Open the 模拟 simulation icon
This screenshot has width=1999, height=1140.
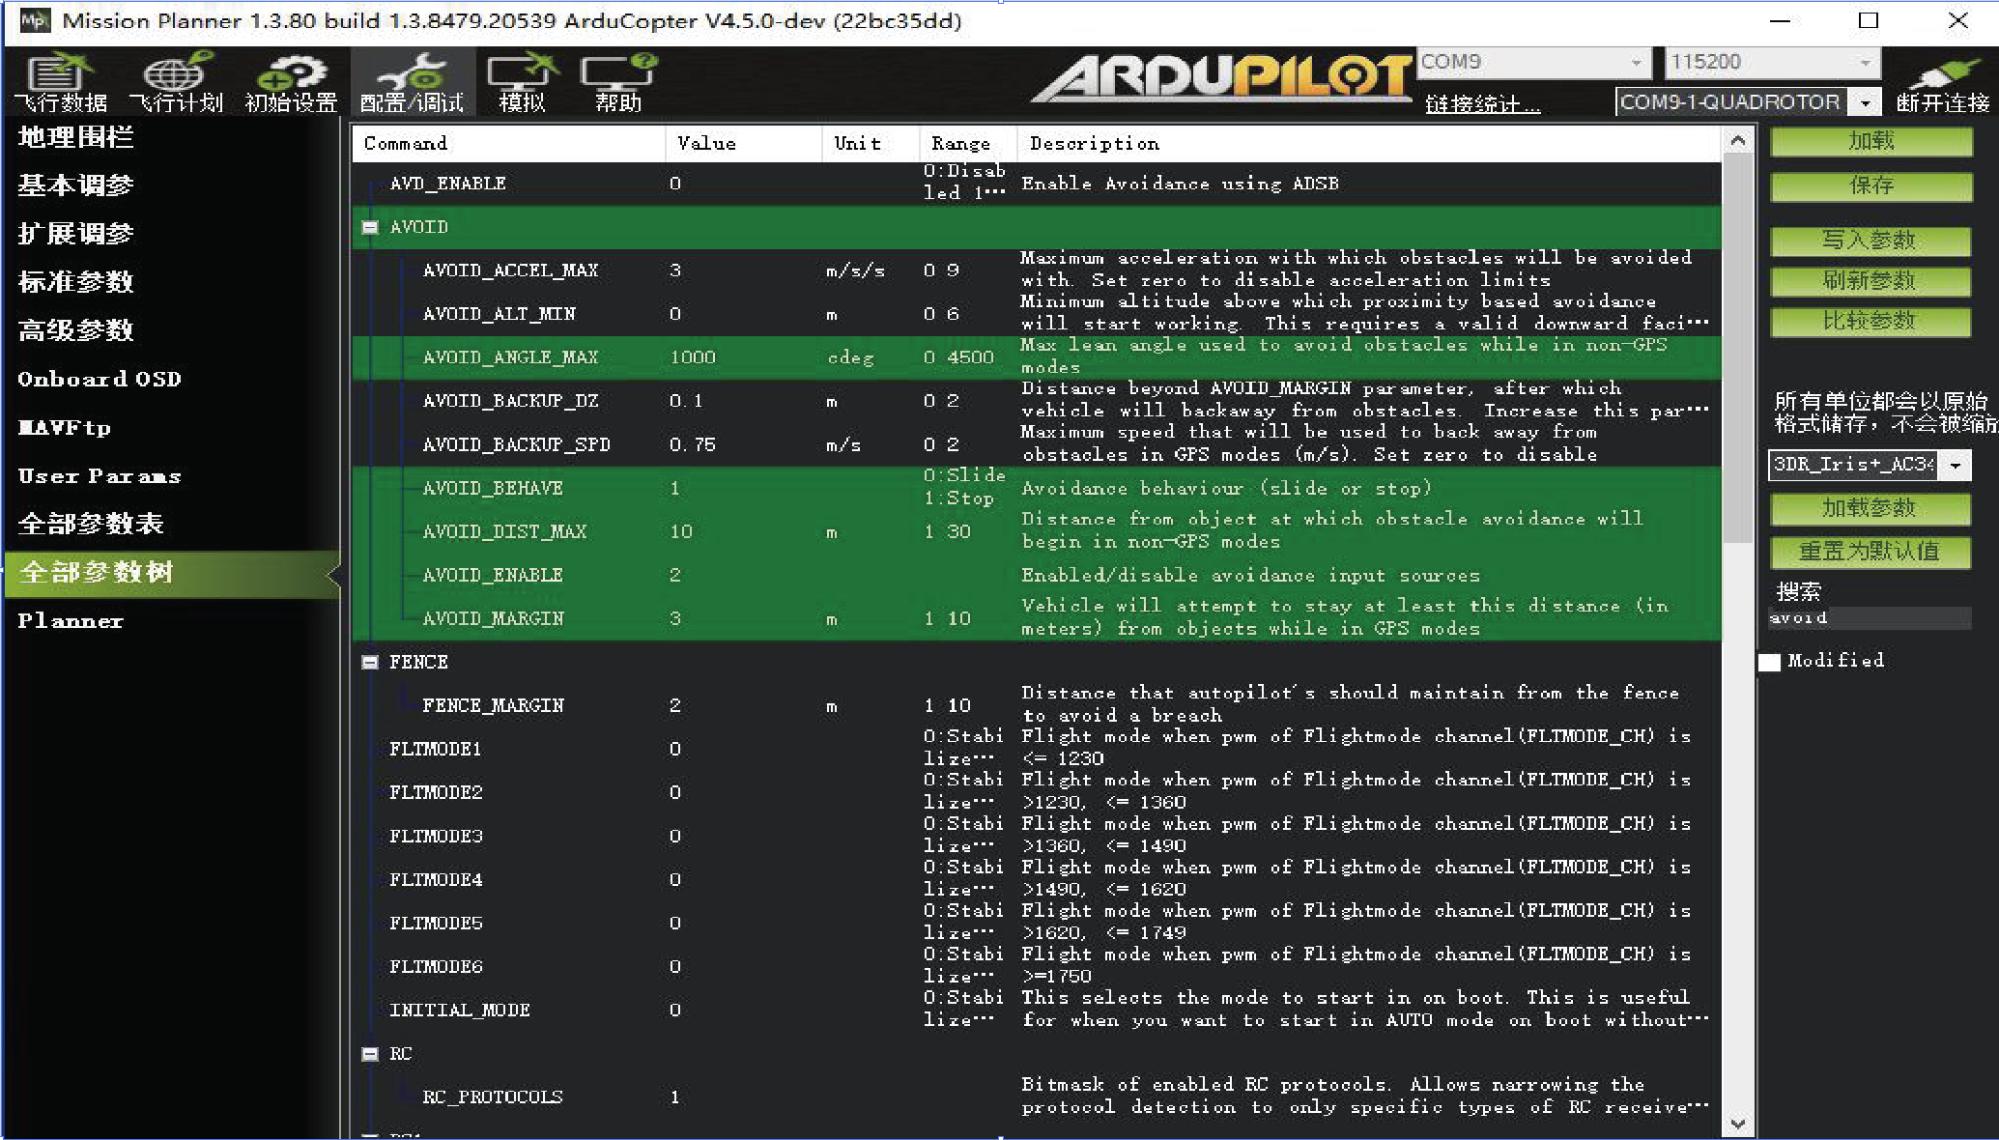pyautogui.click(x=523, y=82)
